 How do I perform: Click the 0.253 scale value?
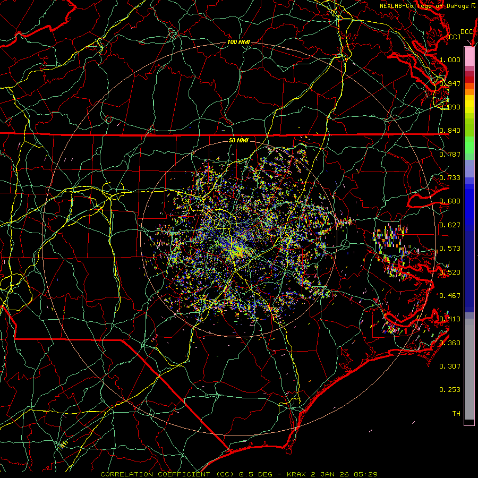coord(450,390)
